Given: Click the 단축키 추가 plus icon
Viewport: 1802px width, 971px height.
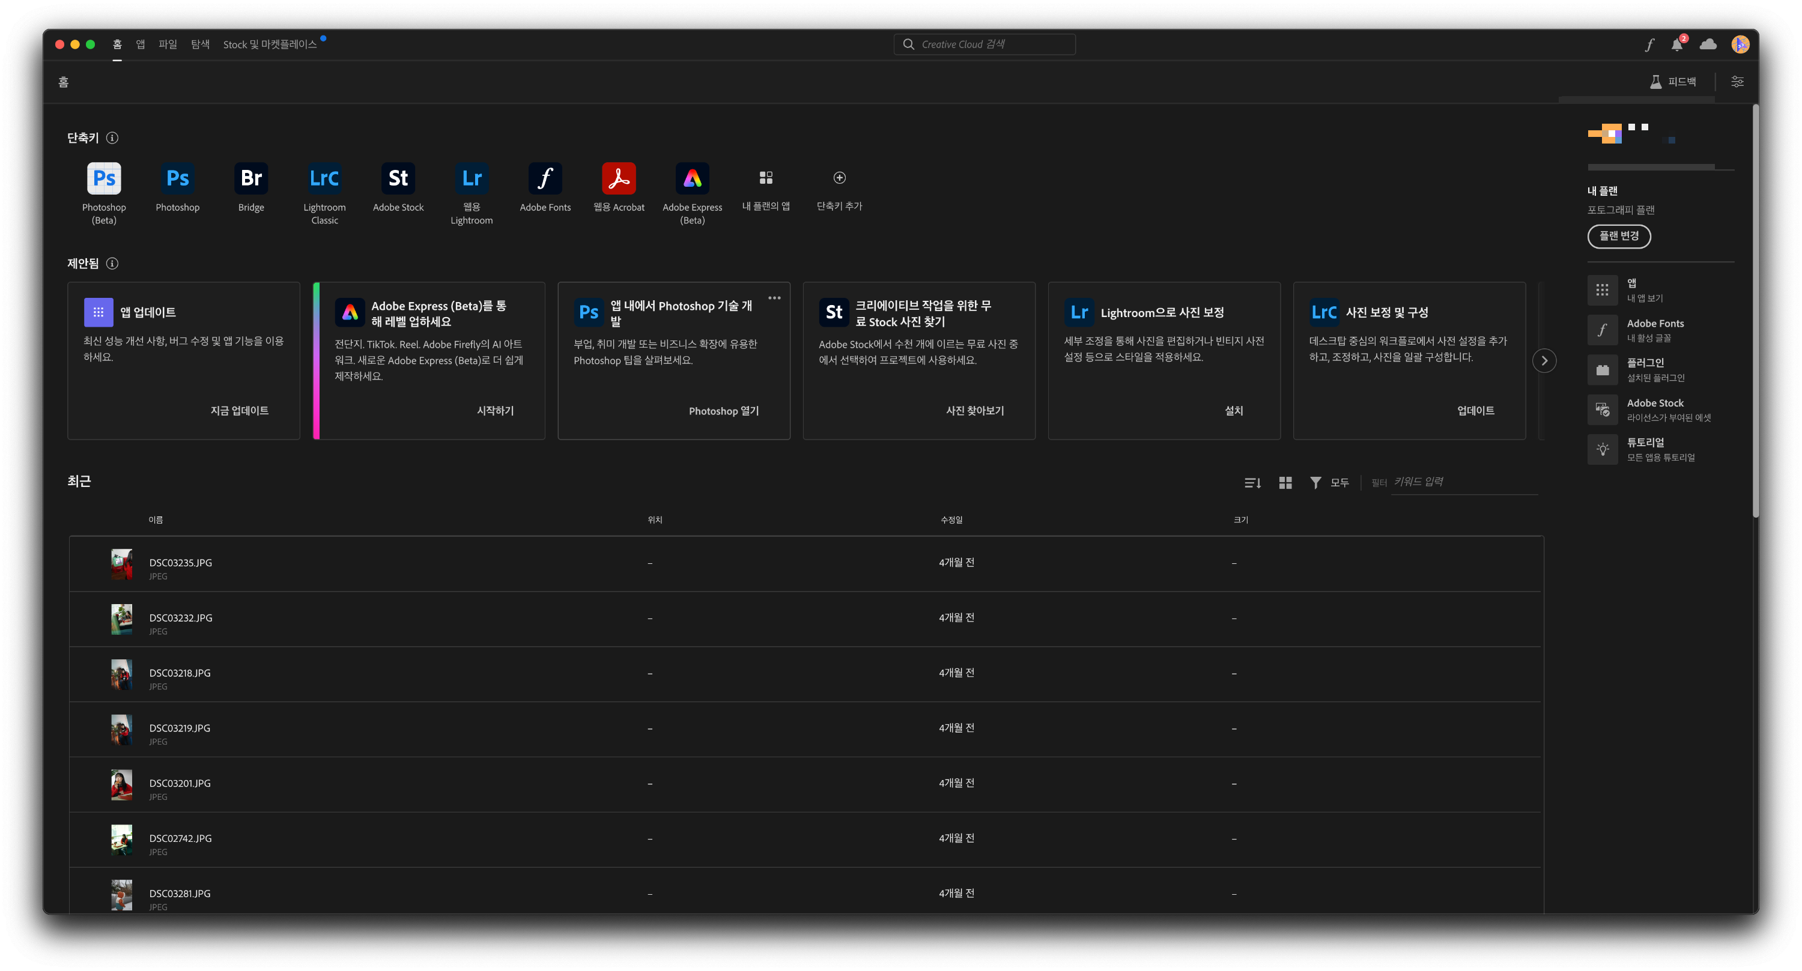Looking at the screenshot, I should coord(840,178).
